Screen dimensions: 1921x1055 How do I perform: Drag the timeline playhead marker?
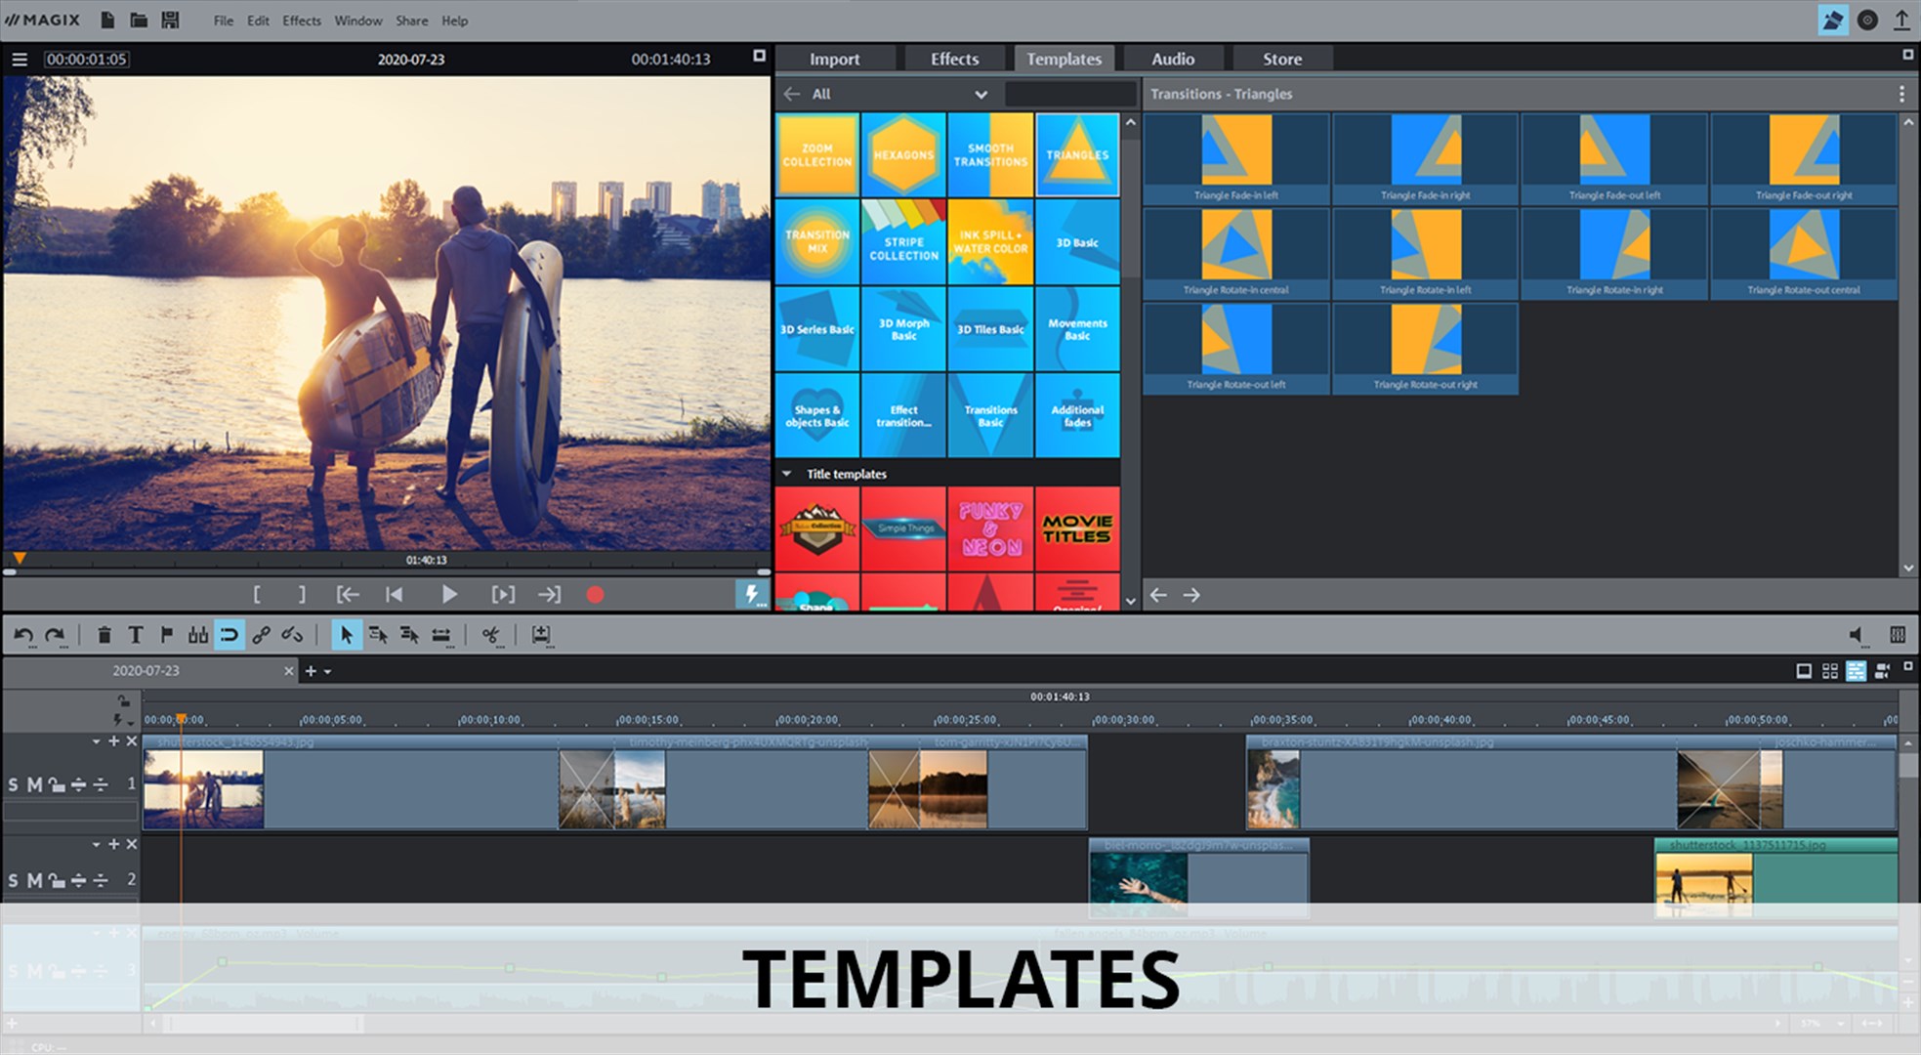181,721
